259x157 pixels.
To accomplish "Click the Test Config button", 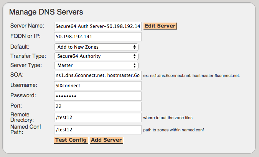I will pos(71,140).
